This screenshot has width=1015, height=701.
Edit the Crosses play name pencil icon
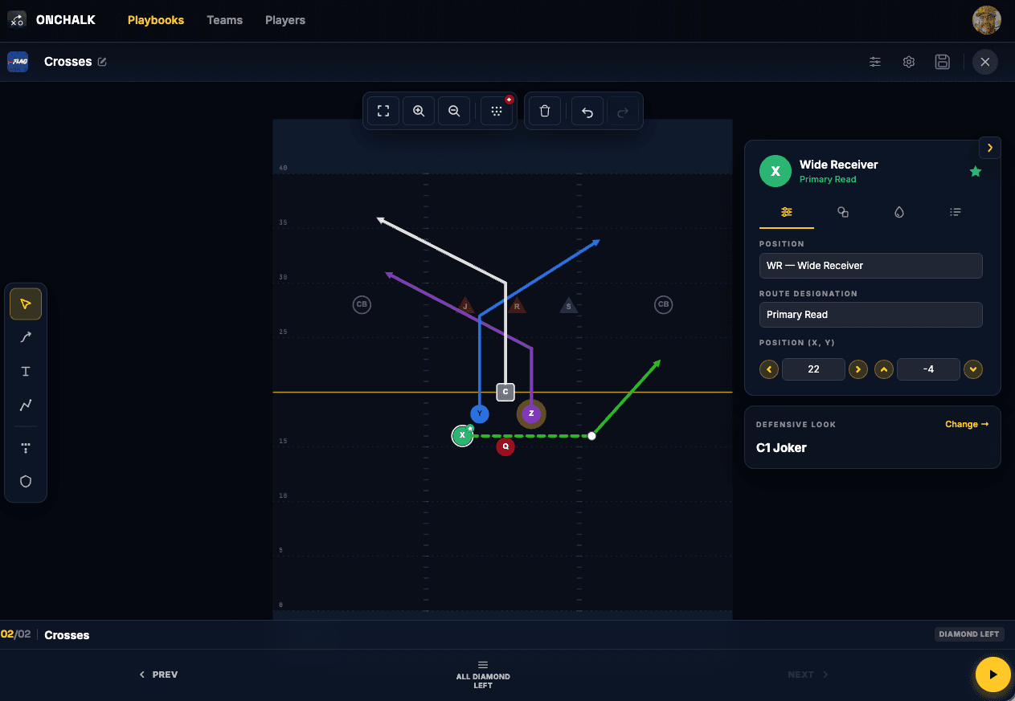coord(102,62)
